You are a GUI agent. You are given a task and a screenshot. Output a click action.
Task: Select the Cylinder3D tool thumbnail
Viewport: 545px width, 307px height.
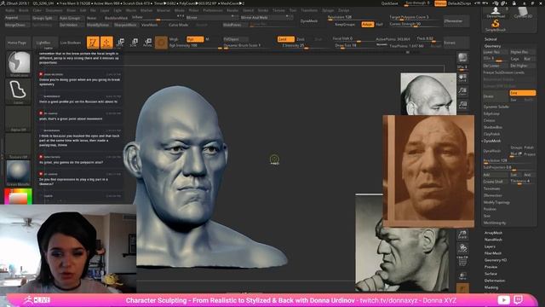(523, 12)
